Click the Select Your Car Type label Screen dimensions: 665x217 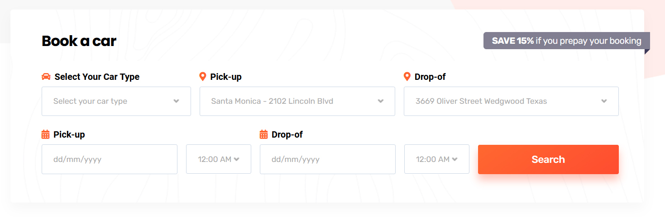(97, 77)
